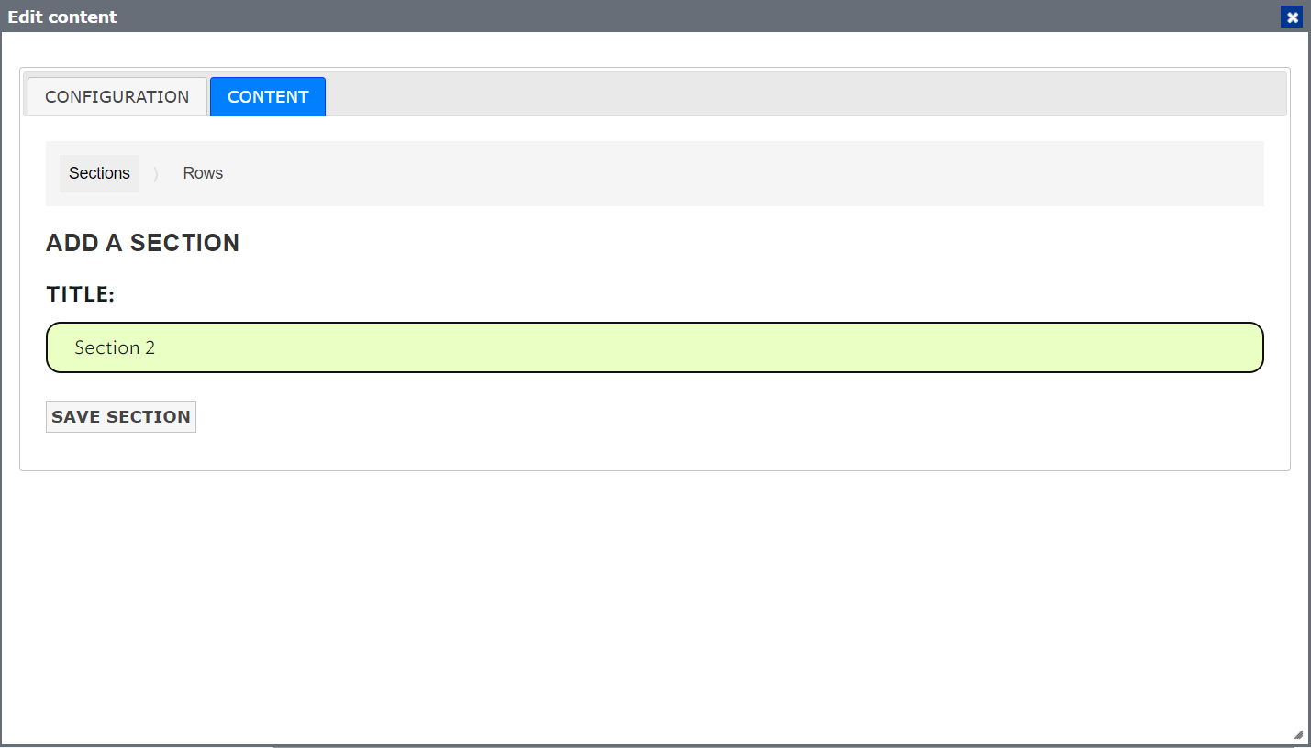Click the 'Section 2' text in field

click(115, 347)
